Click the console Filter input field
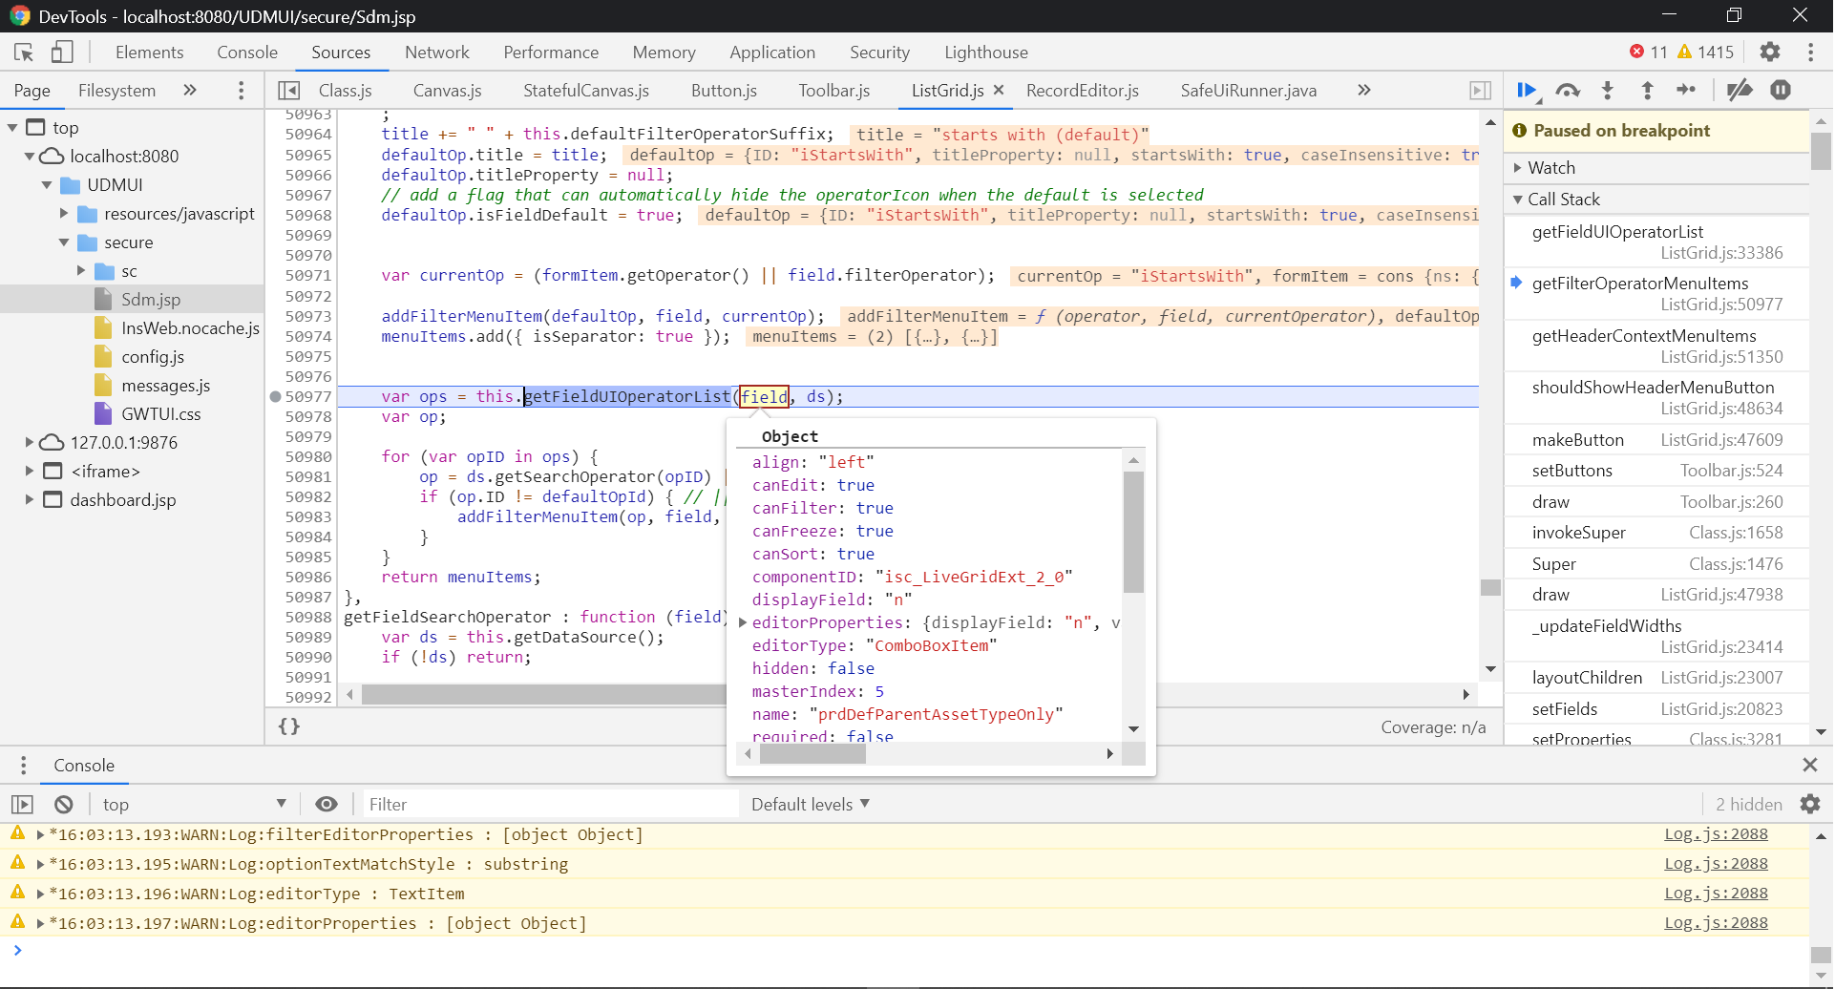This screenshot has width=1835, height=989. (x=549, y=805)
